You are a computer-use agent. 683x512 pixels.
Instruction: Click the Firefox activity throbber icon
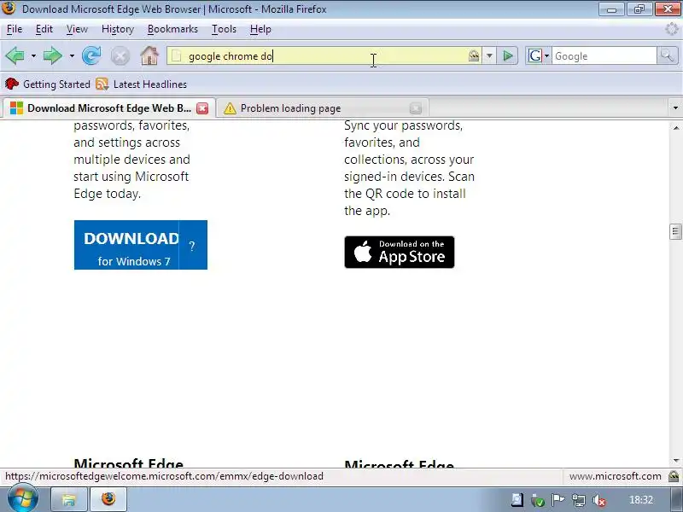tap(672, 29)
